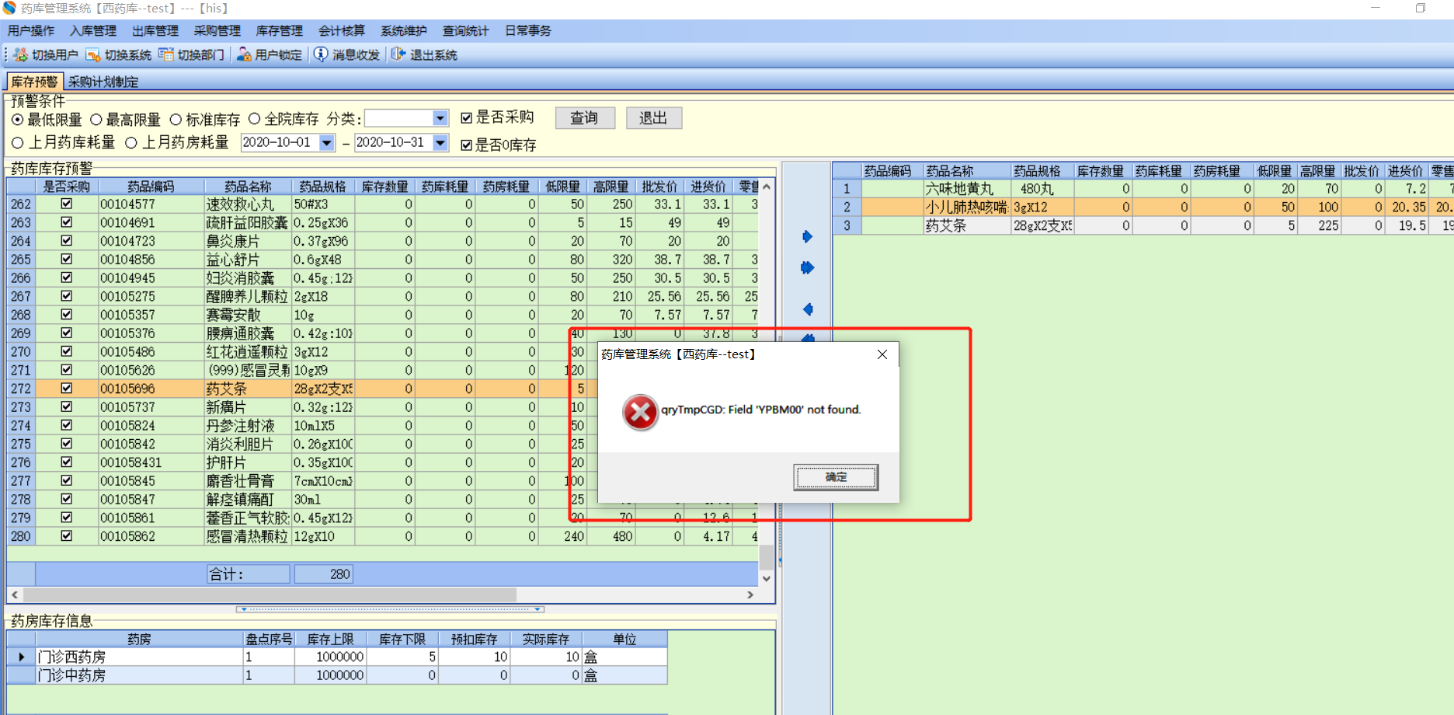Image resolution: width=1454 pixels, height=715 pixels.
Task: Select 小儿肺热咳喘 in right purchase list
Action: click(967, 208)
